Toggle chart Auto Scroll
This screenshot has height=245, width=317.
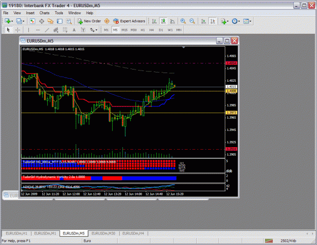pyautogui.click(x=203, y=21)
